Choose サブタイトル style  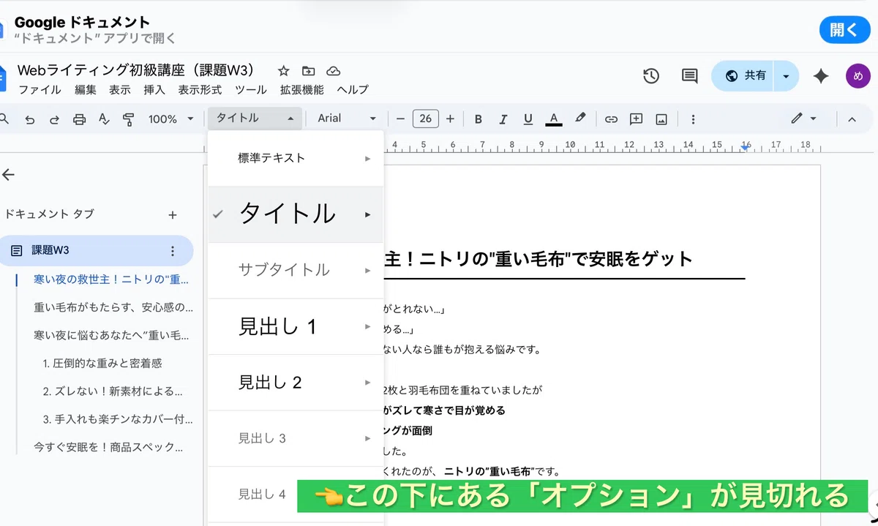tap(296, 270)
